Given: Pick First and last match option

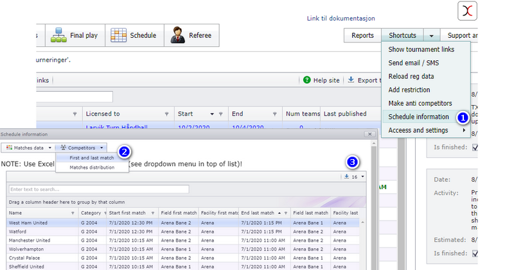Looking at the screenshot, I should 92,158.
